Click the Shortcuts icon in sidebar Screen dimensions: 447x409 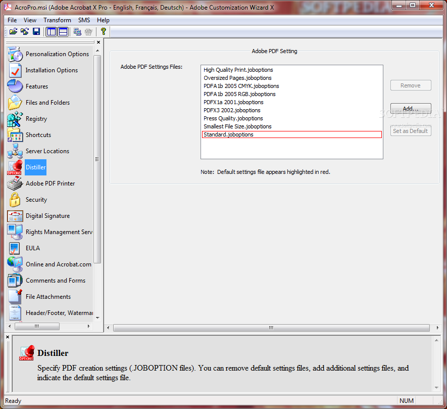pyautogui.click(x=15, y=135)
